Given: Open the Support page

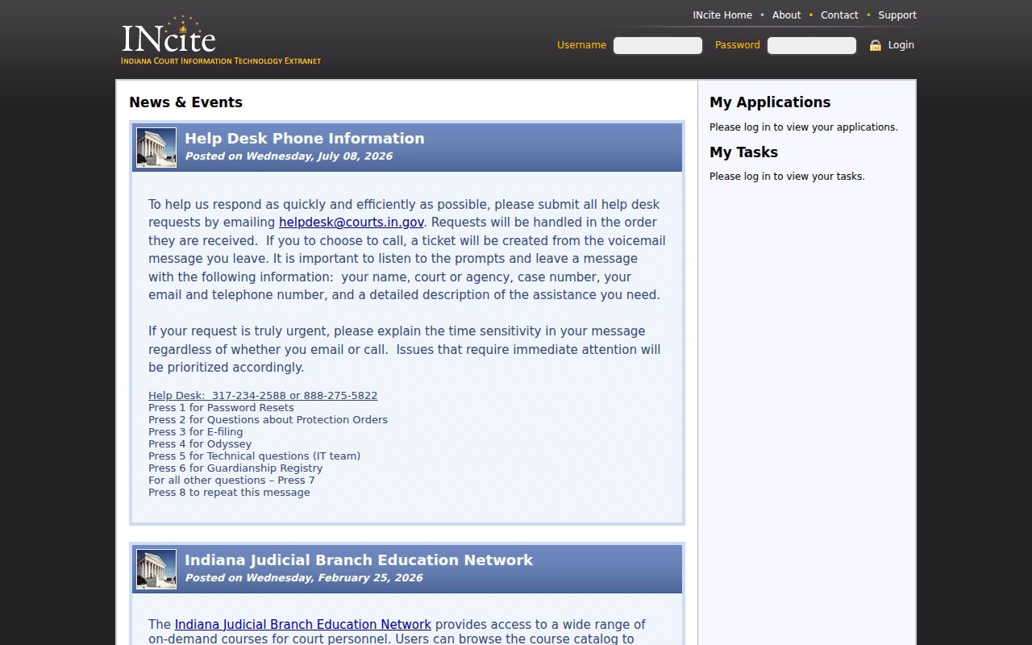Looking at the screenshot, I should [x=897, y=15].
